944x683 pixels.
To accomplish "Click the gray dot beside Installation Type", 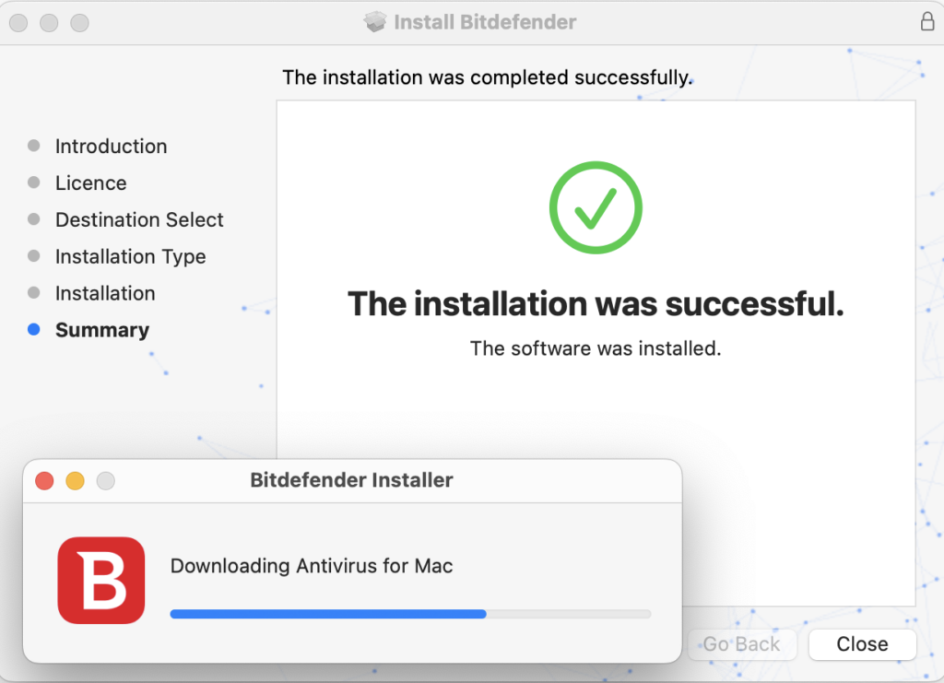I will [x=34, y=256].
